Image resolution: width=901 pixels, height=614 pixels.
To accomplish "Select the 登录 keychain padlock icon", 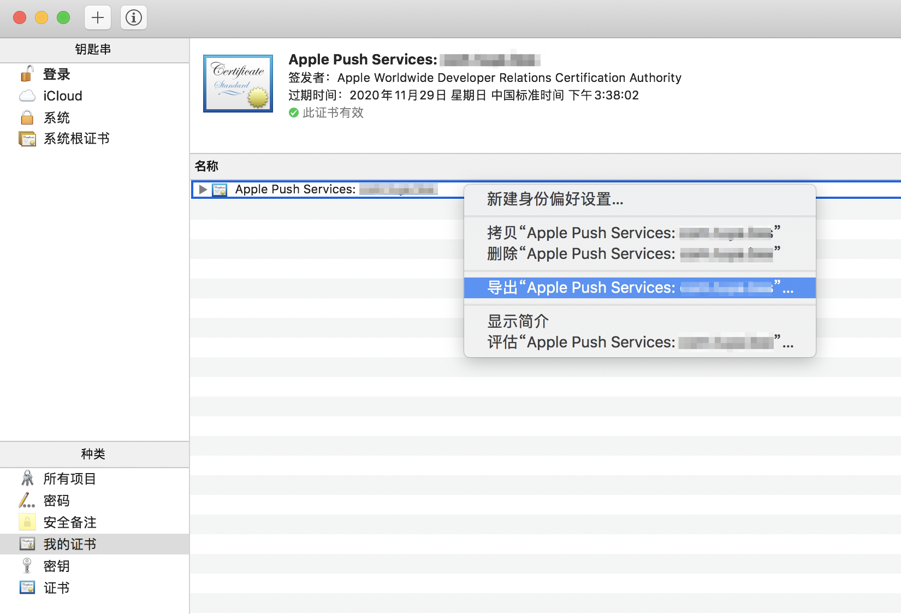I will coord(27,74).
